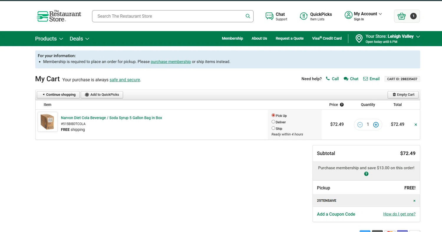Open Chat Support from header

click(276, 16)
